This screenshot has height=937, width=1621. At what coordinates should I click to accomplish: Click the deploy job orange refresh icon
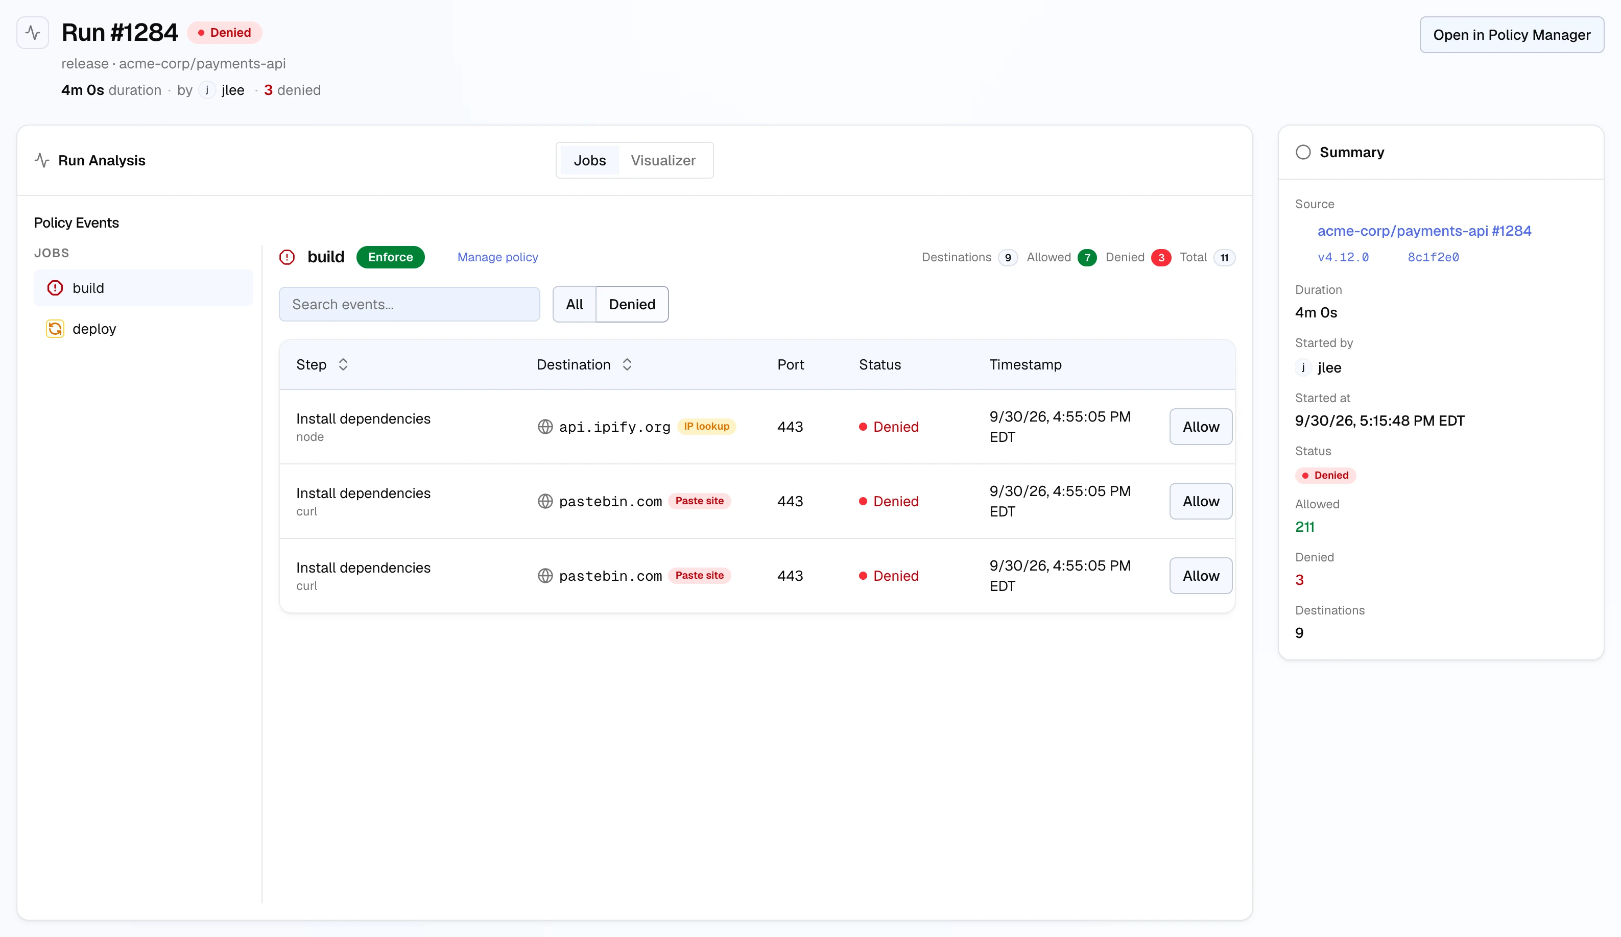55,329
